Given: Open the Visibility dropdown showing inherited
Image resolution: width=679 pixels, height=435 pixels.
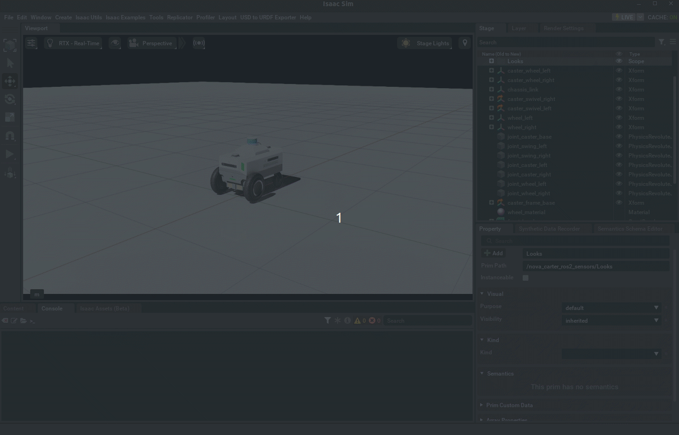Looking at the screenshot, I should pos(611,320).
